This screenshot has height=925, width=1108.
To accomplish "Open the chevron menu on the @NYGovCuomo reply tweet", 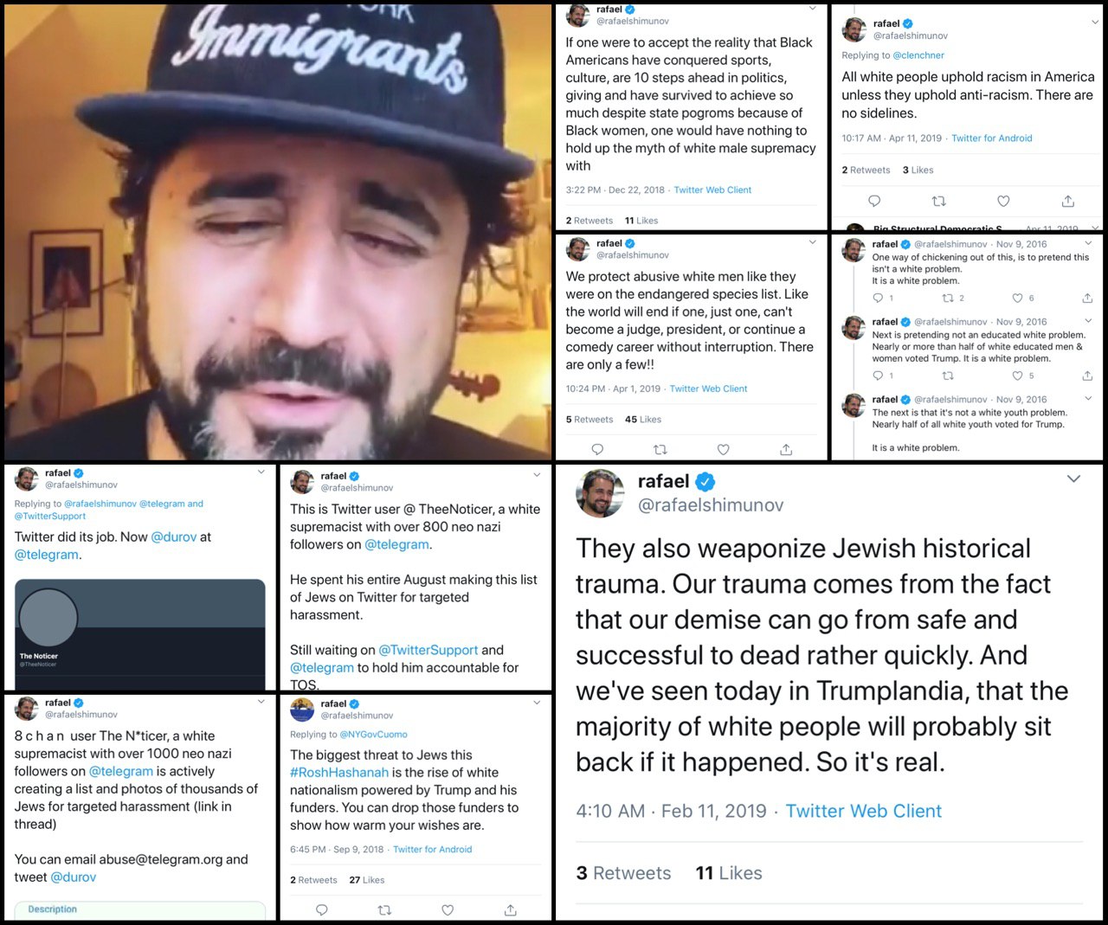I will point(537,703).
